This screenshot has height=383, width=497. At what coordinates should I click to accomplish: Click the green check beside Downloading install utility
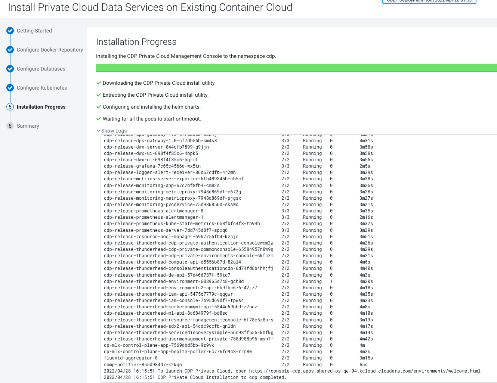(99, 83)
